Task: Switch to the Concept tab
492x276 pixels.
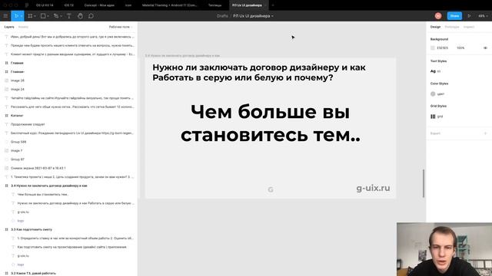Action: pos(99,5)
